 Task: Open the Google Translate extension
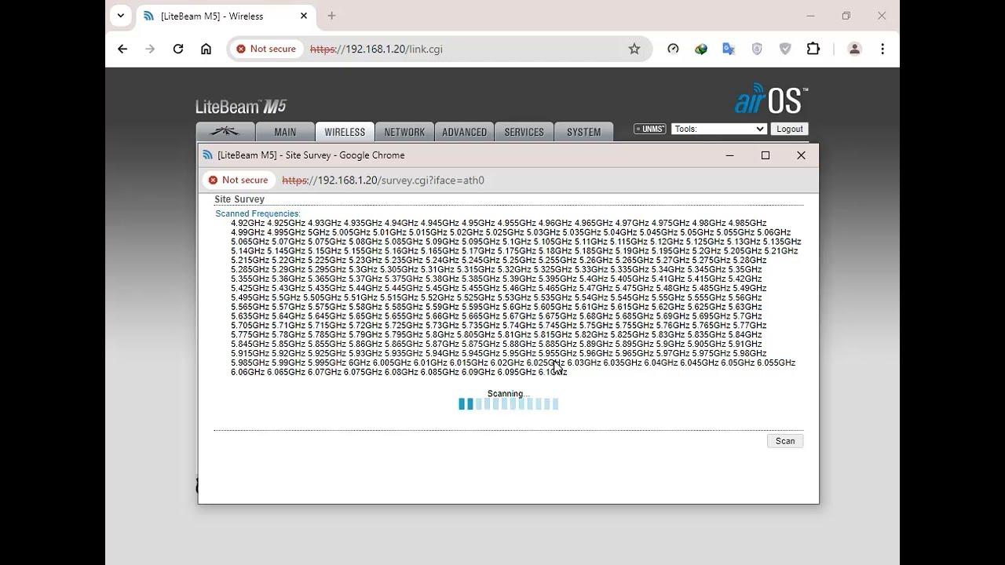click(x=729, y=49)
